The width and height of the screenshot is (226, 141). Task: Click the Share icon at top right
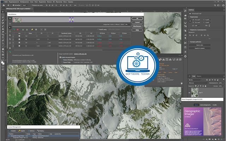coord(223,5)
